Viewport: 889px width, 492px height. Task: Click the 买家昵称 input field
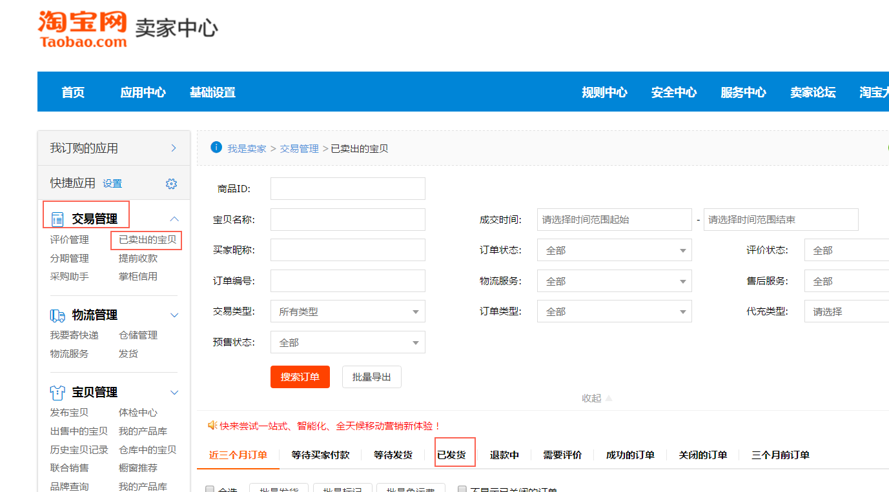[x=348, y=250]
